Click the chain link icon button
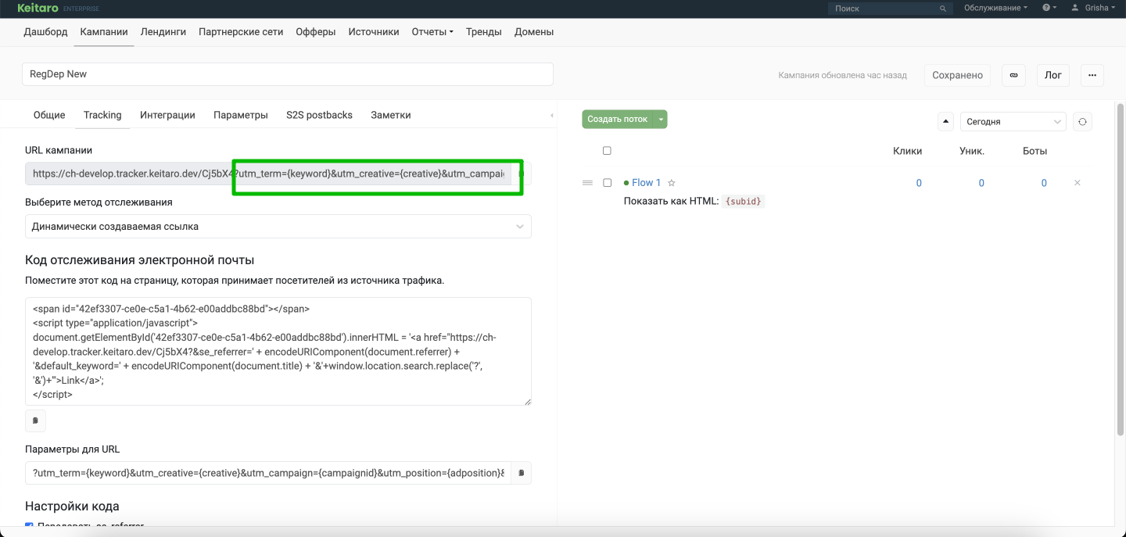 pyautogui.click(x=1013, y=75)
